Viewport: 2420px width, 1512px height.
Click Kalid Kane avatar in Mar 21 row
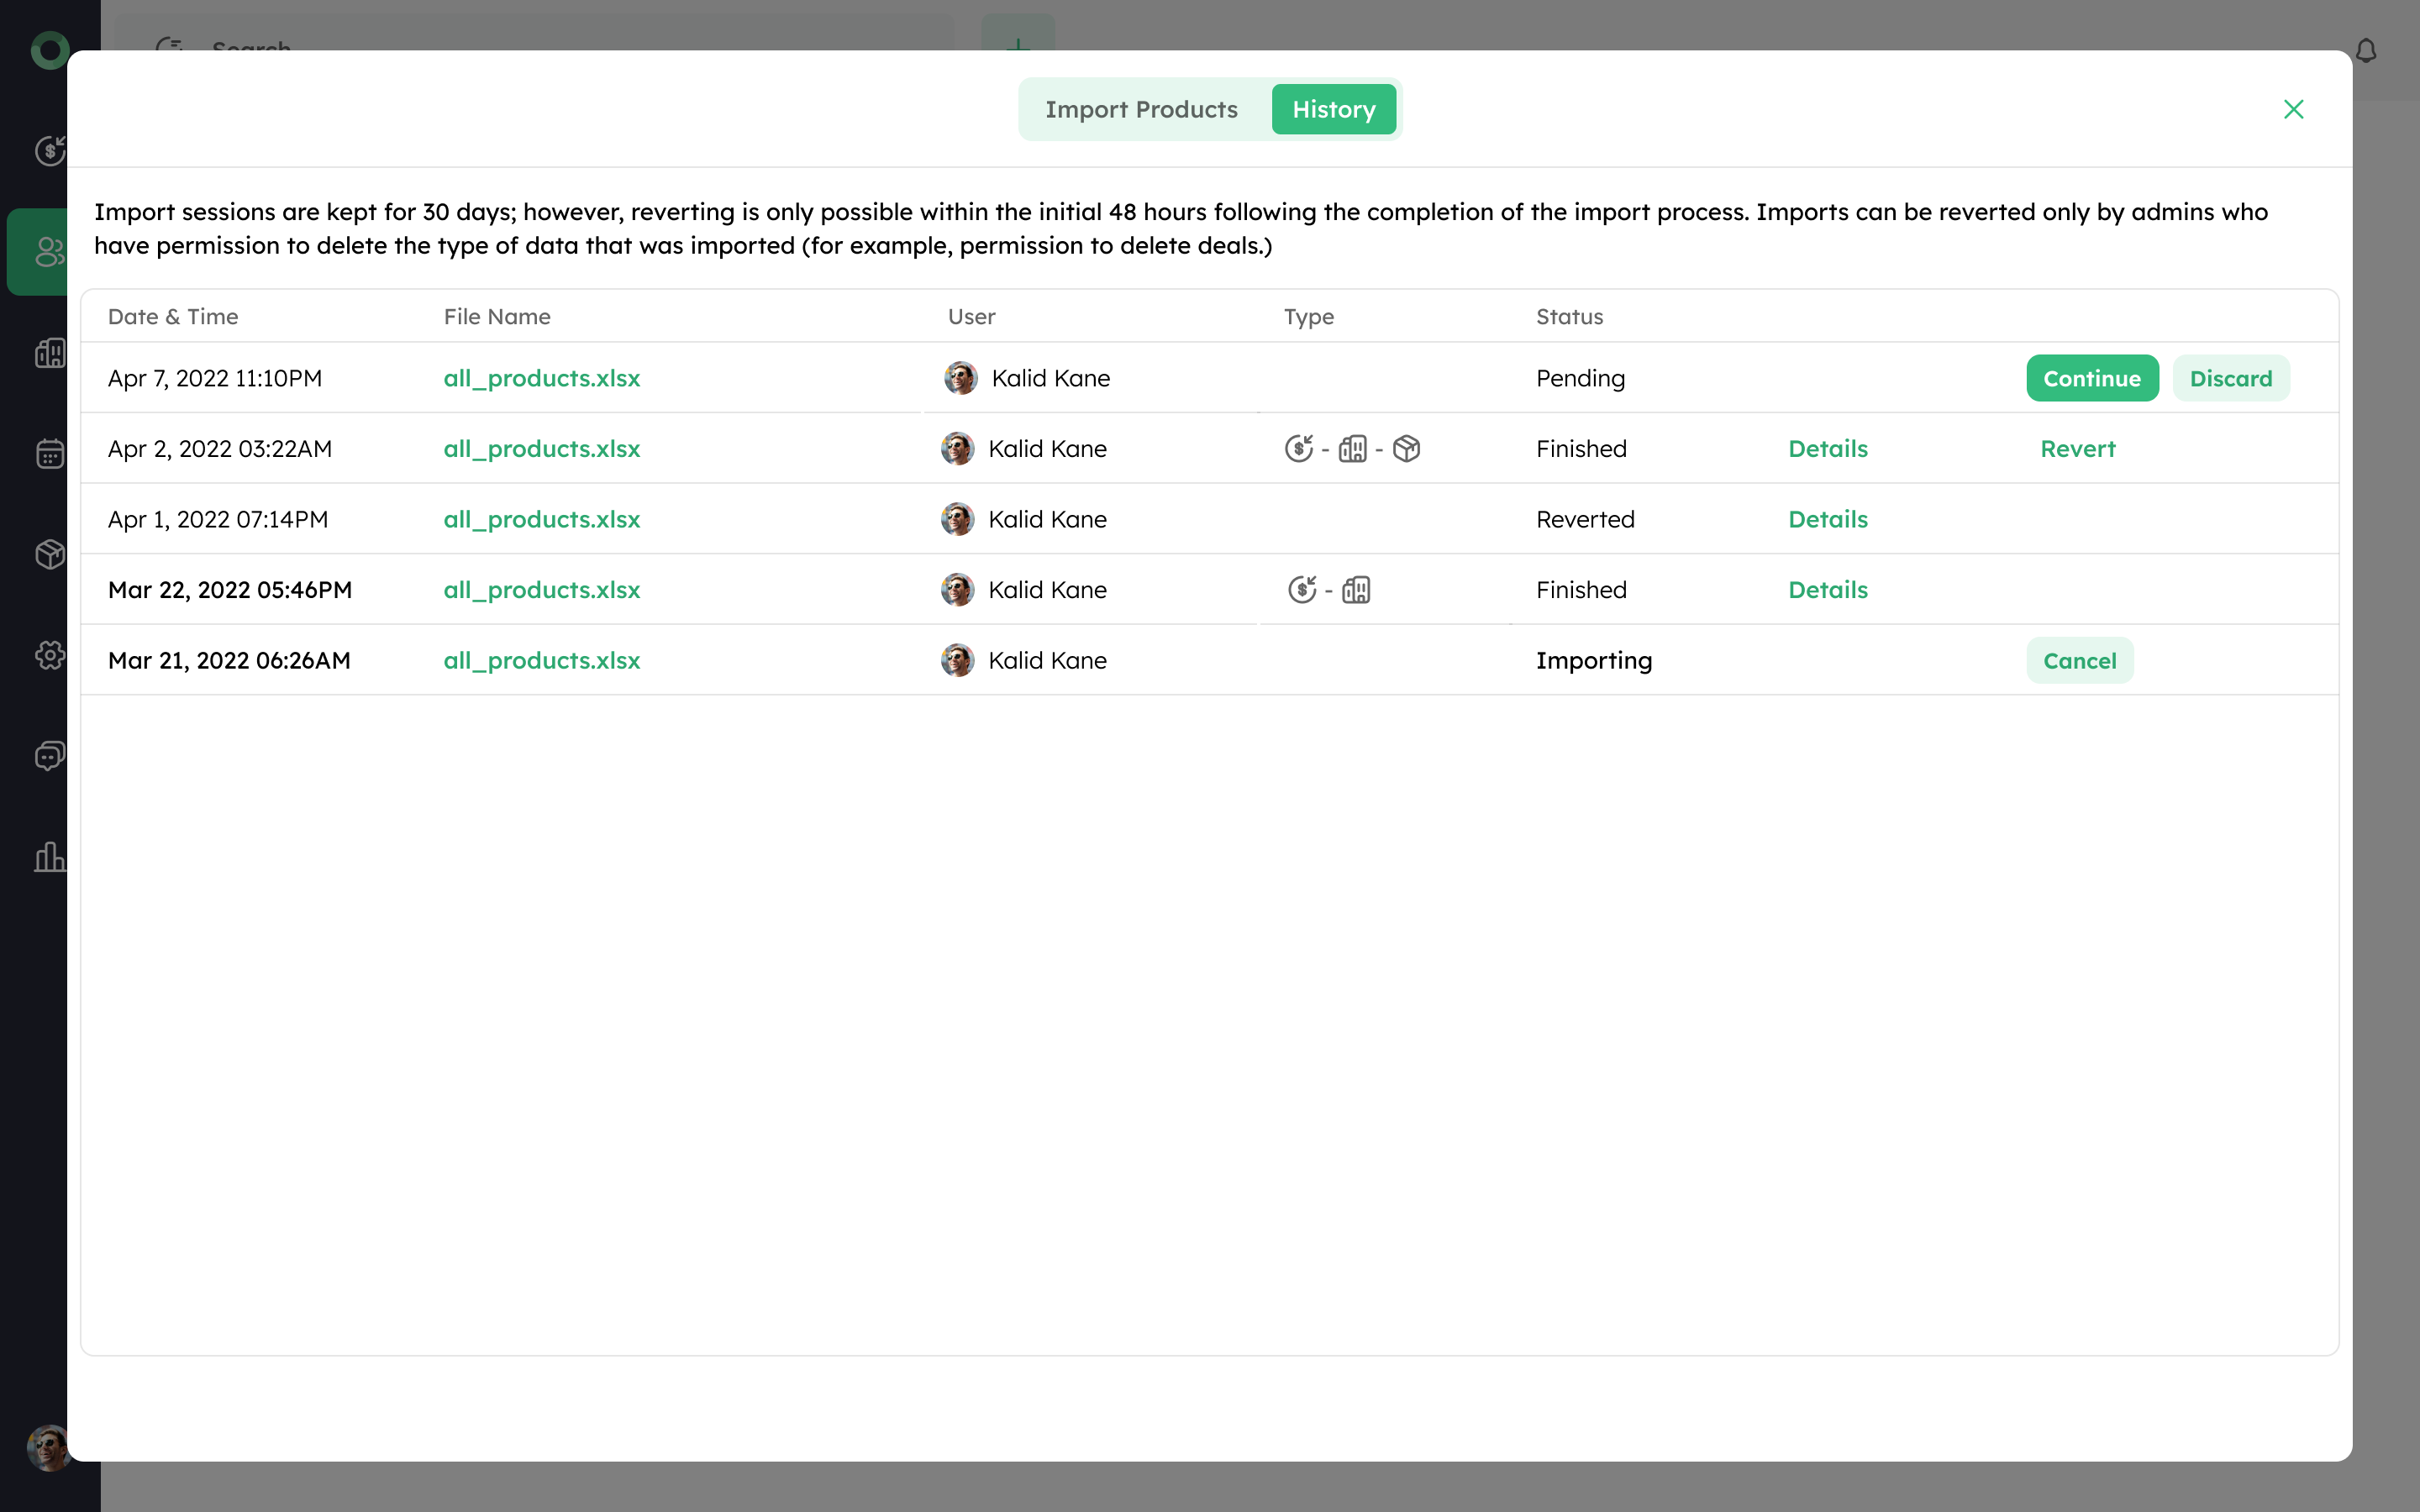958,660
